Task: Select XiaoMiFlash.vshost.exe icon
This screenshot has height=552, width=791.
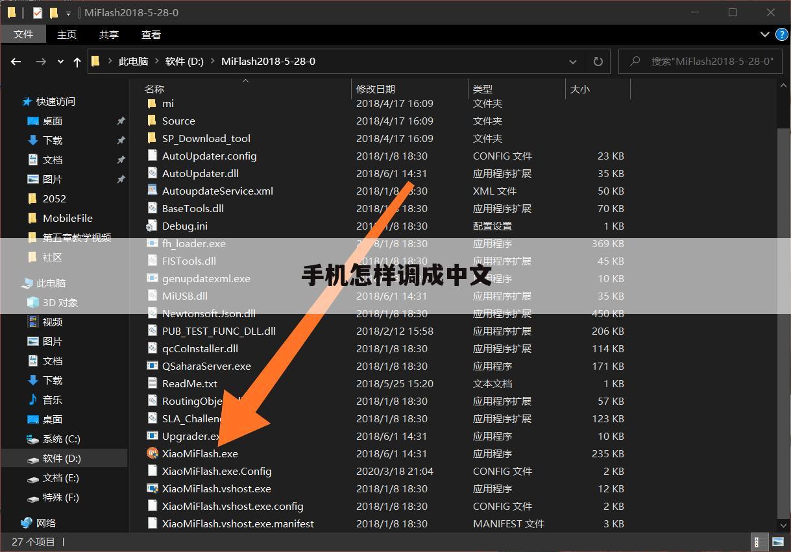Action: [152, 488]
